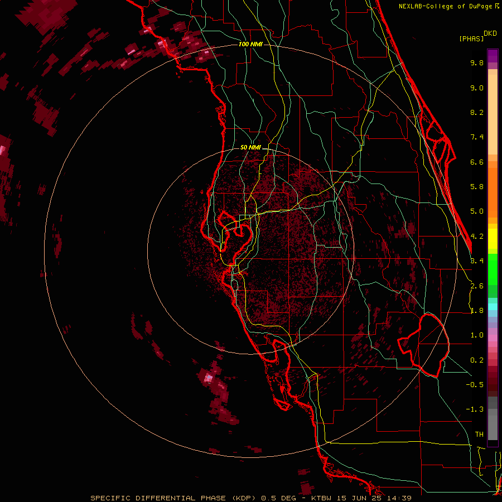
Task: Click the Specific Differential Phase caption
Action: [250, 498]
